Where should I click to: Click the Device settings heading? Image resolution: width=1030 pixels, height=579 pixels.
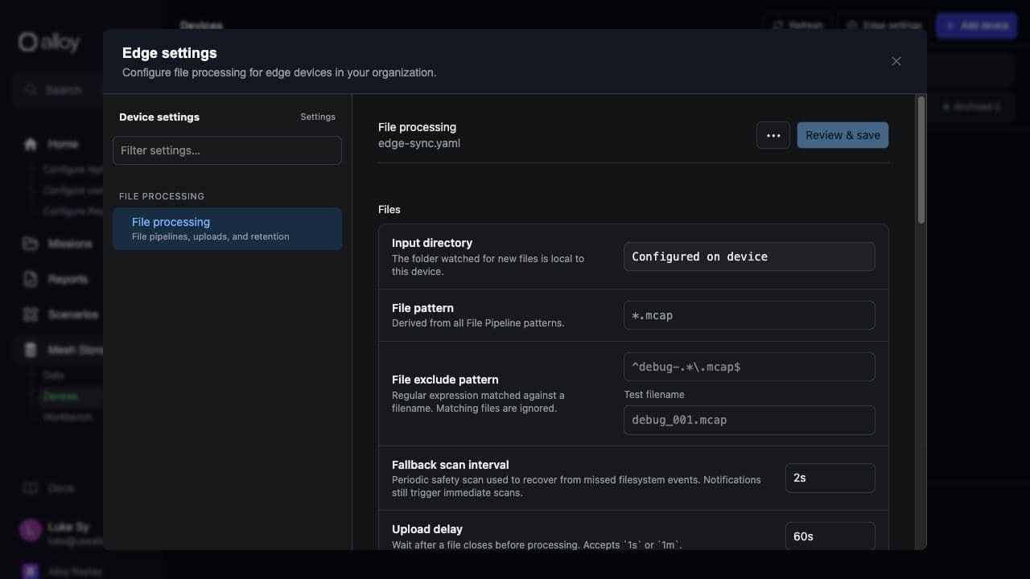[159, 117]
